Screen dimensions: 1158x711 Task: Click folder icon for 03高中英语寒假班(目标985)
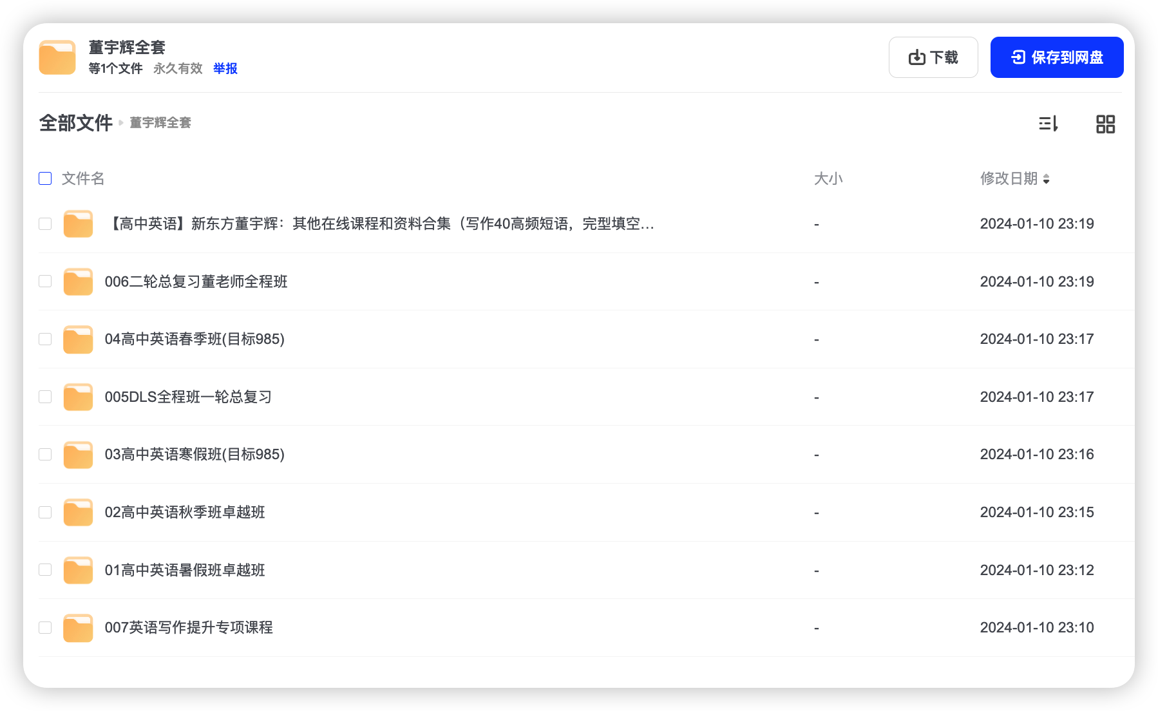tap(78, 455)
